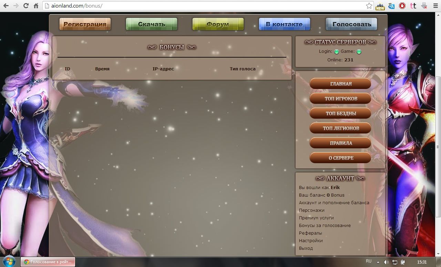Click the browser forward arrow
The image size is (441, 267).
coord(16,6)
